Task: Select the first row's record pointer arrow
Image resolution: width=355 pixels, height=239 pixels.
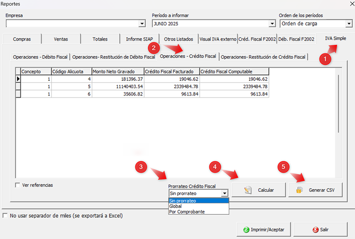Action: [x=18, y=79]
